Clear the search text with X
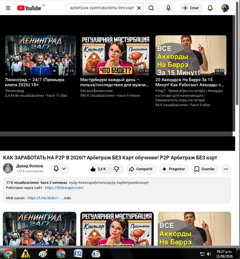The height and width of the screenshot is (259, 240). tap(139, 8)
